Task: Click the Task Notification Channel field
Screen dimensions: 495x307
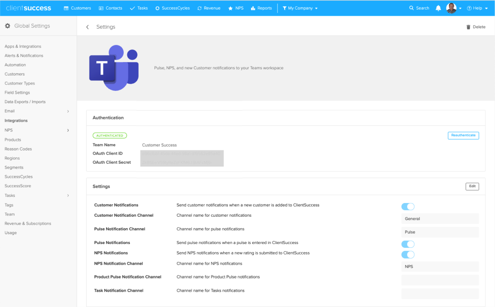Action: pyautogui.click(x=440, y=294)
